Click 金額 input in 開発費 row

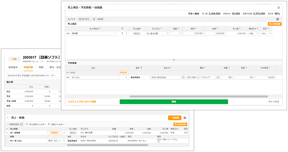[215, 33]
